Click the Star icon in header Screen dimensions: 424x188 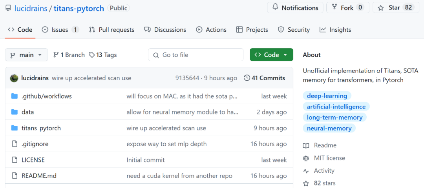coord(381,7)
